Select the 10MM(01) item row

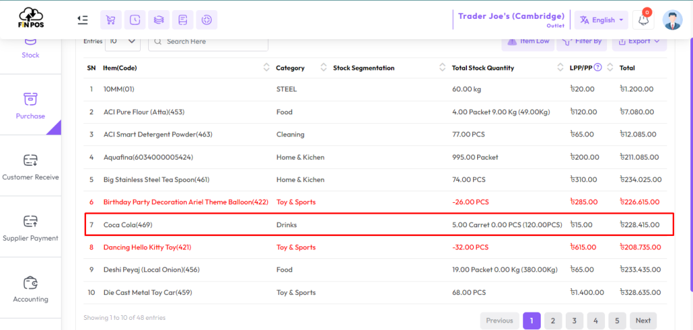pyautogui.click(x=375, y=89)
